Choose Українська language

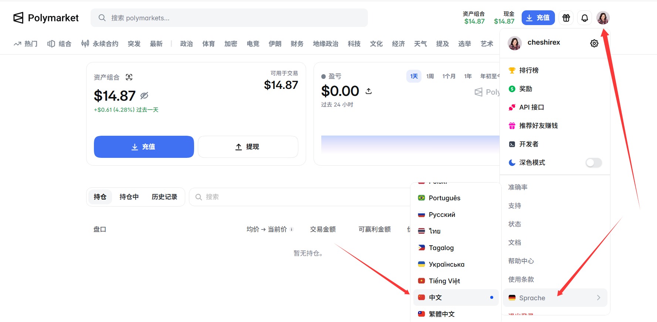[x=456, y=264]
